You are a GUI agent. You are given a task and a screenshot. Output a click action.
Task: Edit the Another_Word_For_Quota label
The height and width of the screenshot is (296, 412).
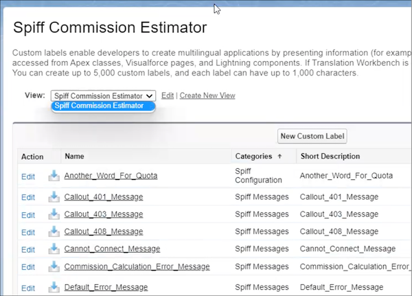point(28,177)
